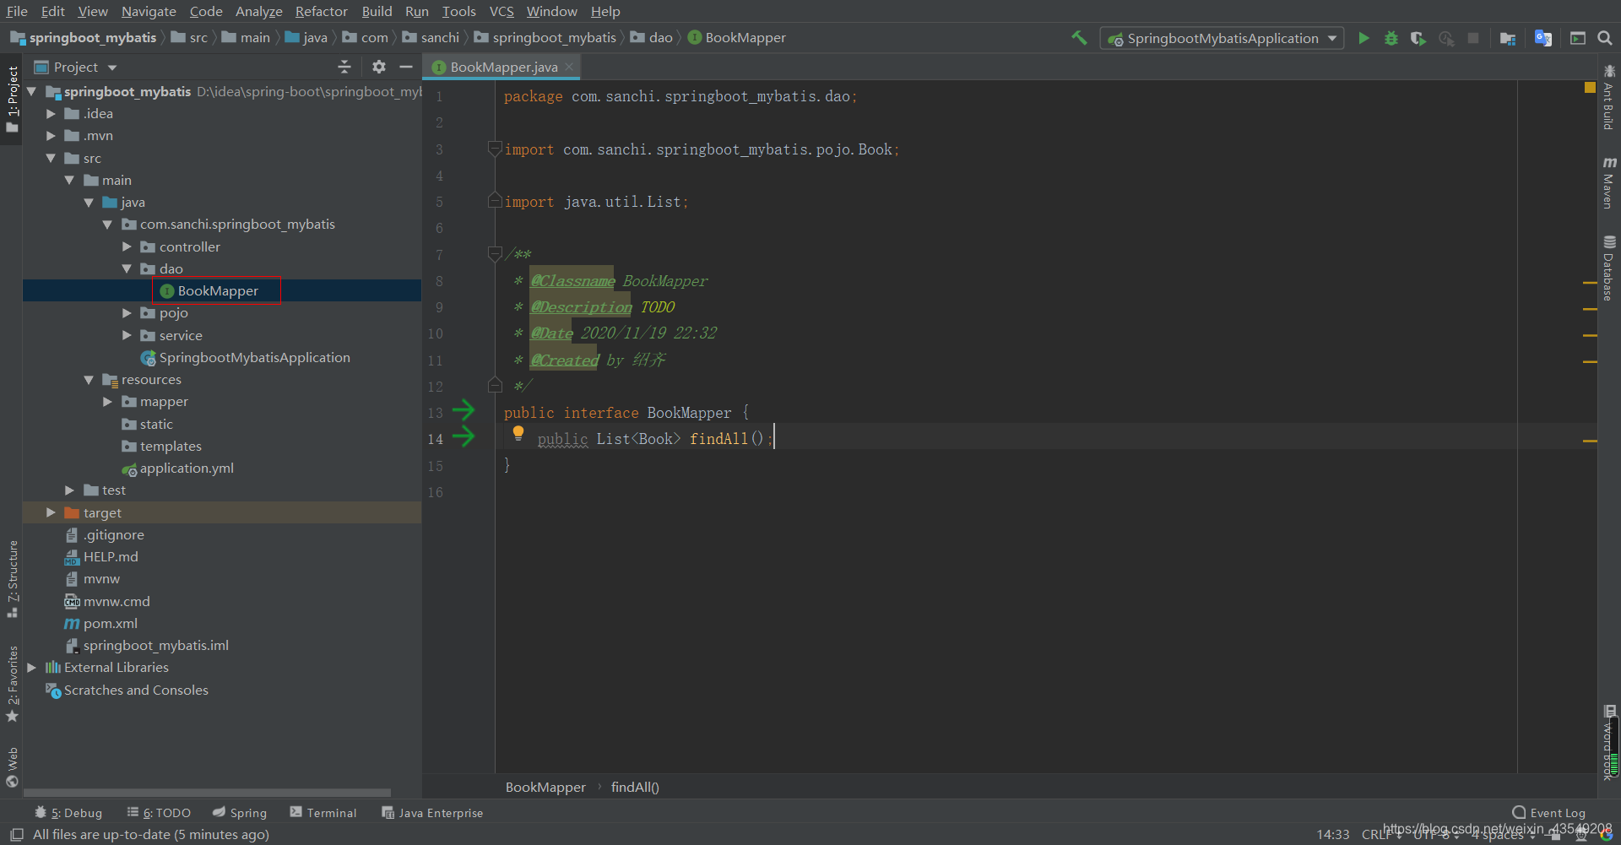
Task: Open the Build menu
Action: (377, 11)
